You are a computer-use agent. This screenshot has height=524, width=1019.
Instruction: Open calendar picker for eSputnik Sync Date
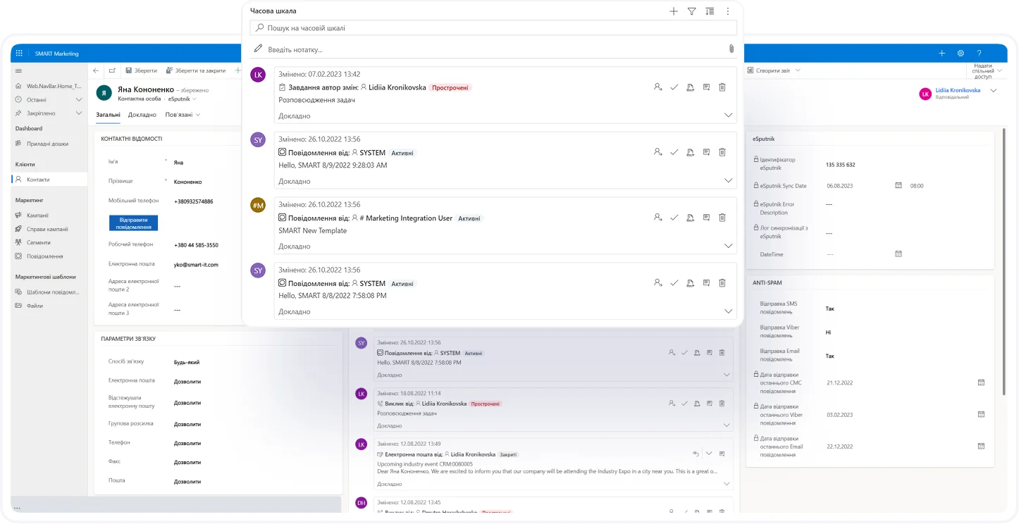tap(898, 186)
